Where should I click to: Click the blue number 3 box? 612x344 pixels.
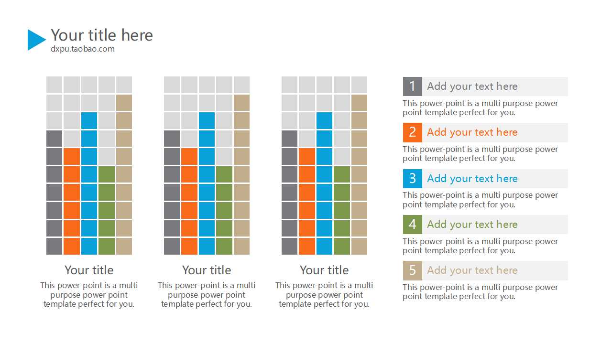click(412, 179)
